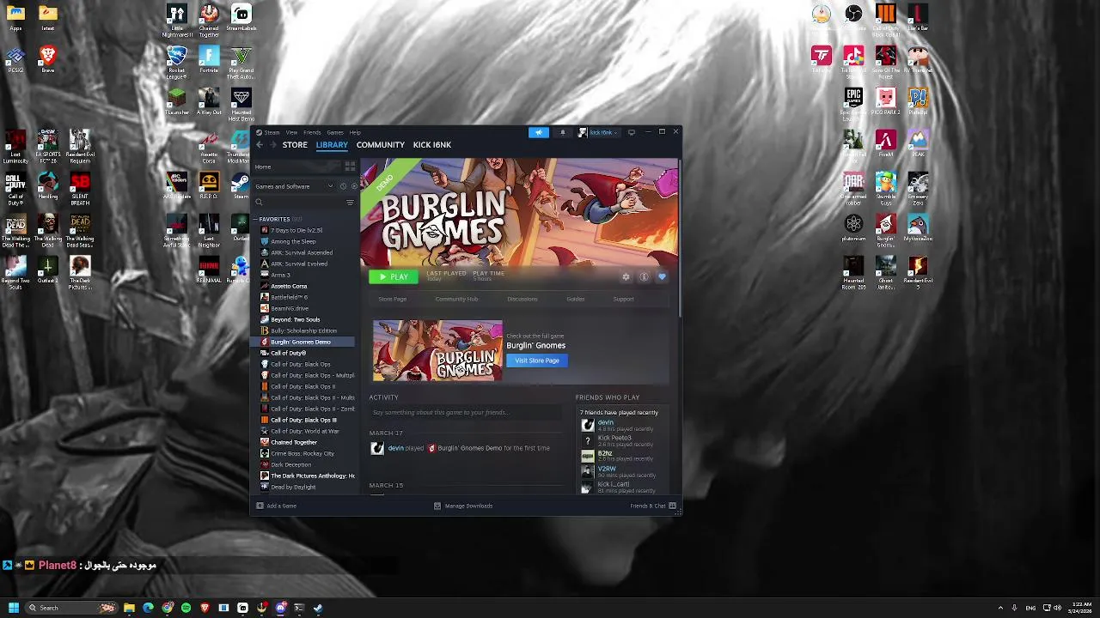Toggle show ready-to-play games icon

(353, 186)
